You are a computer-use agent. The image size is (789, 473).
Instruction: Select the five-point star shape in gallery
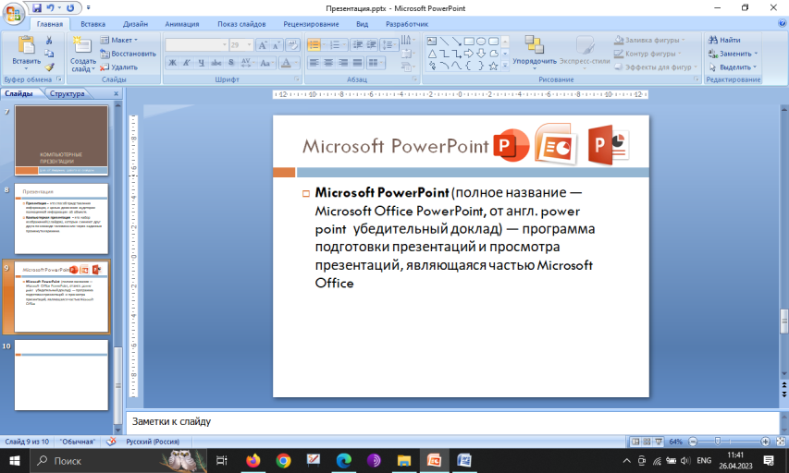494,66
